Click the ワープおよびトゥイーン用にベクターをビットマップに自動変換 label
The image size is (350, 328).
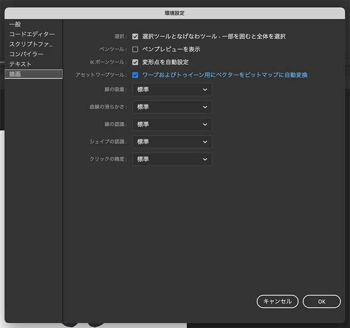point(225,75)
